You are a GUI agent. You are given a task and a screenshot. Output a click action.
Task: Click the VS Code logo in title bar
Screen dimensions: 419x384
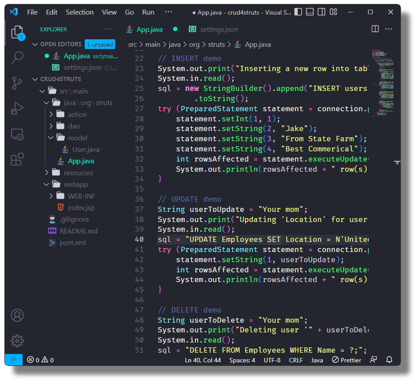click(14, 12)
